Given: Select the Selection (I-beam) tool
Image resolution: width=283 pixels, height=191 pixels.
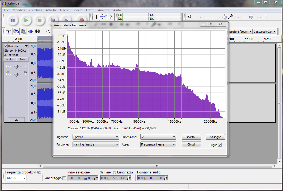Looking at the screenshot, I should point(96,17).
